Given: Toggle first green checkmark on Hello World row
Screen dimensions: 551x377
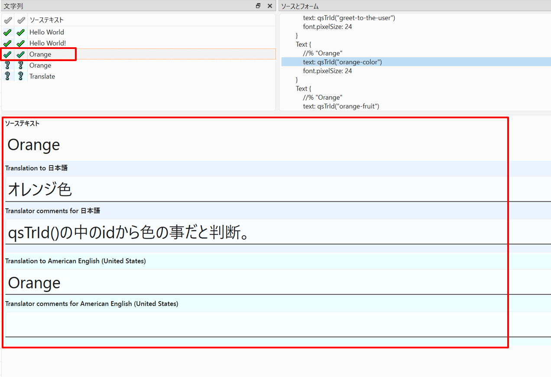Looking at the screenshot, I should pos(7,32).
